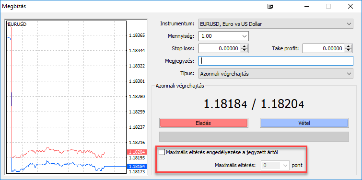Image resolution: width=362 pixels, height=180 pixels.
Task: Click the 1.18280 chart axis value
Action: tap(137, 97)
